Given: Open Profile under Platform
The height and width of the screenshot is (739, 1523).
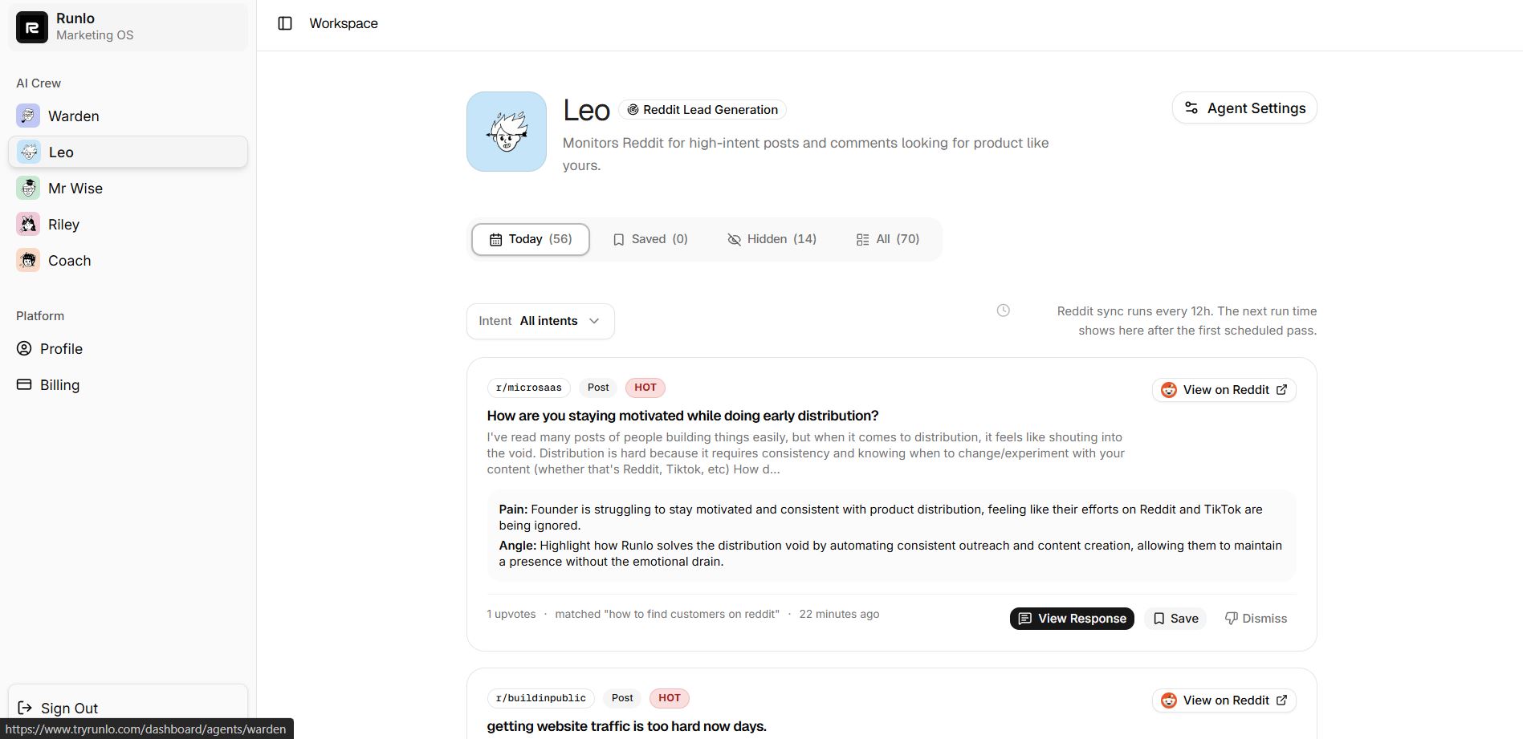Looking at the screenshot, I should coord(60,348).
